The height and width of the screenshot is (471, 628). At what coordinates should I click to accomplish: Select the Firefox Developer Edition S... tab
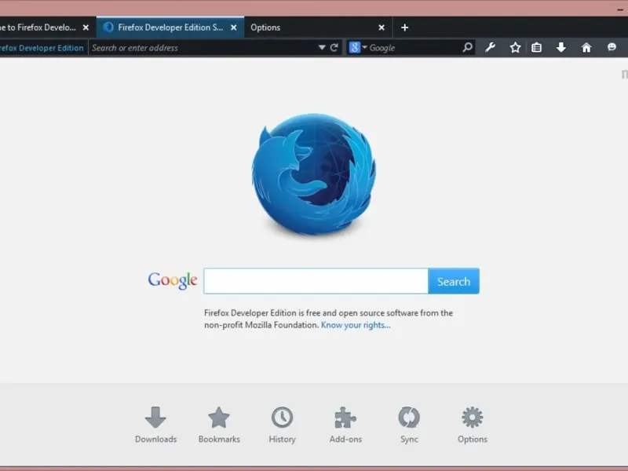pyautogui.click(x=170, y=27)
